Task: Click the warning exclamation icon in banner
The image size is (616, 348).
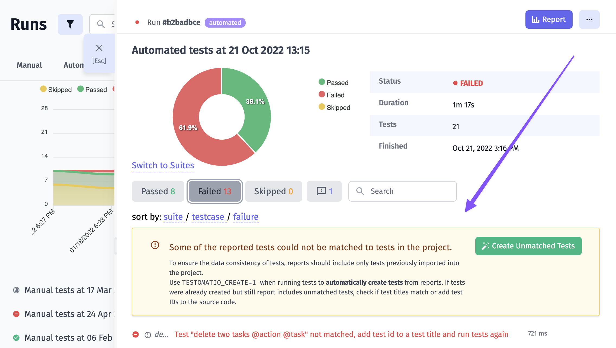Action: pyautogui.click(x=155, y=245)
